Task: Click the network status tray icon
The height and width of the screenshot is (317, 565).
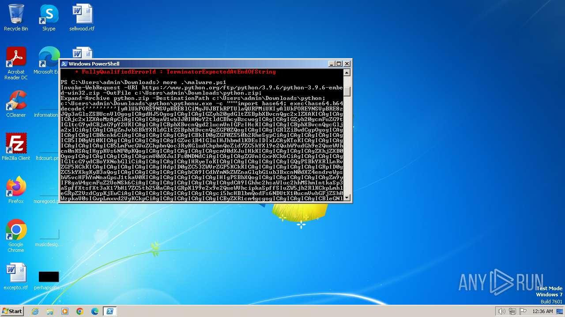Action: [513, 311]
